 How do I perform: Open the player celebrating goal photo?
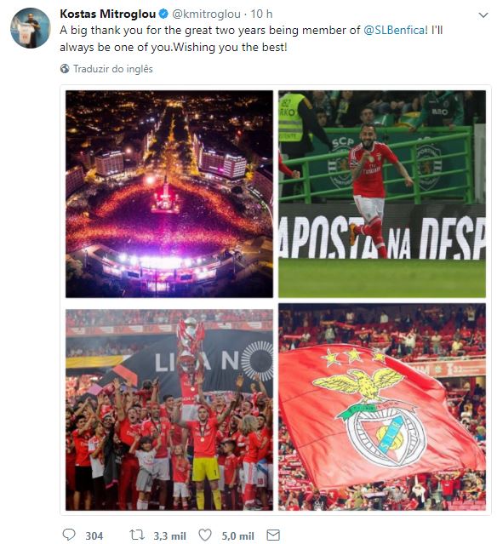tap(382, 194)
